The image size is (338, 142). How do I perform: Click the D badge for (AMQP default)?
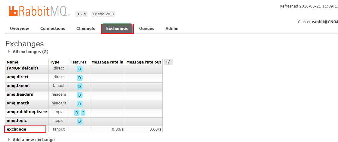pos(80,69)
